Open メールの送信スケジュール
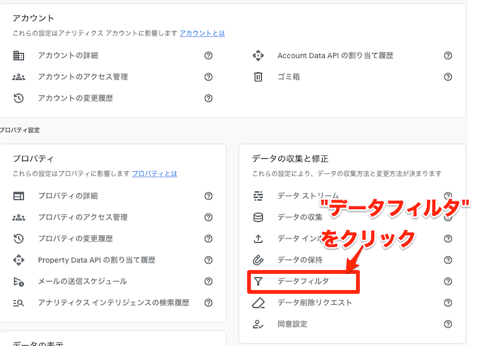 (82, 281)
